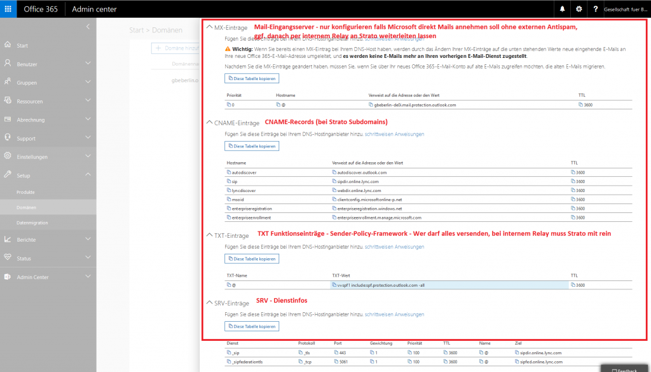The width and height of the screenshot is (651, 372).
Task: Collapse the CNAME-Eintraege section
Action: click(x=210, y=123)
